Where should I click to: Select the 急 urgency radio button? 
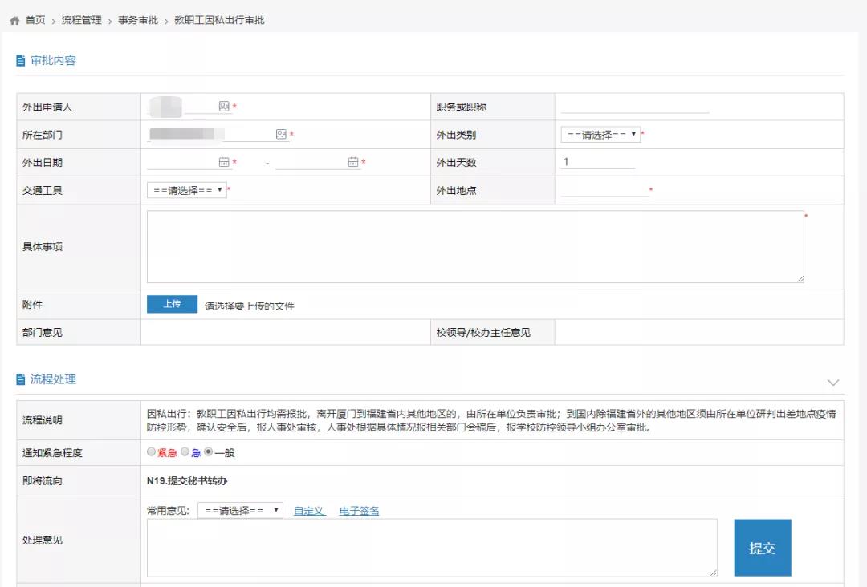pos(185,452)
